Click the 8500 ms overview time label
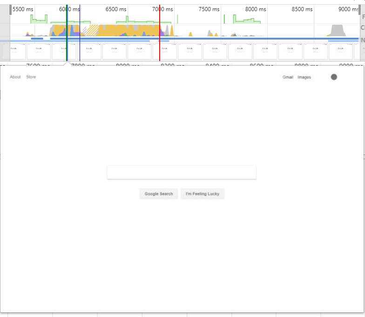 [x=302, y=9]
